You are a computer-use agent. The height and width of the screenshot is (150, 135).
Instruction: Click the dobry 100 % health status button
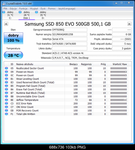[x=13, y=38]
